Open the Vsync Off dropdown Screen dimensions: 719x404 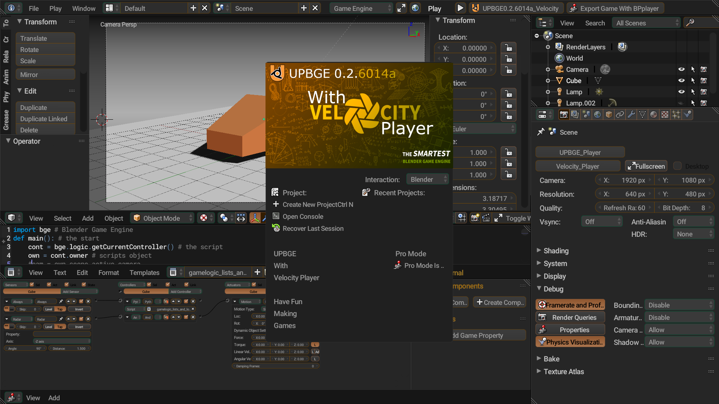click(x=601, y=221)
